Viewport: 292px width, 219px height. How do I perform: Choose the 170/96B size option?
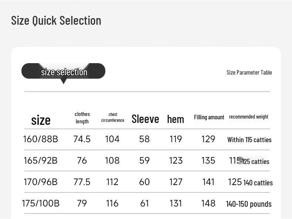click(x=41, y=182)
